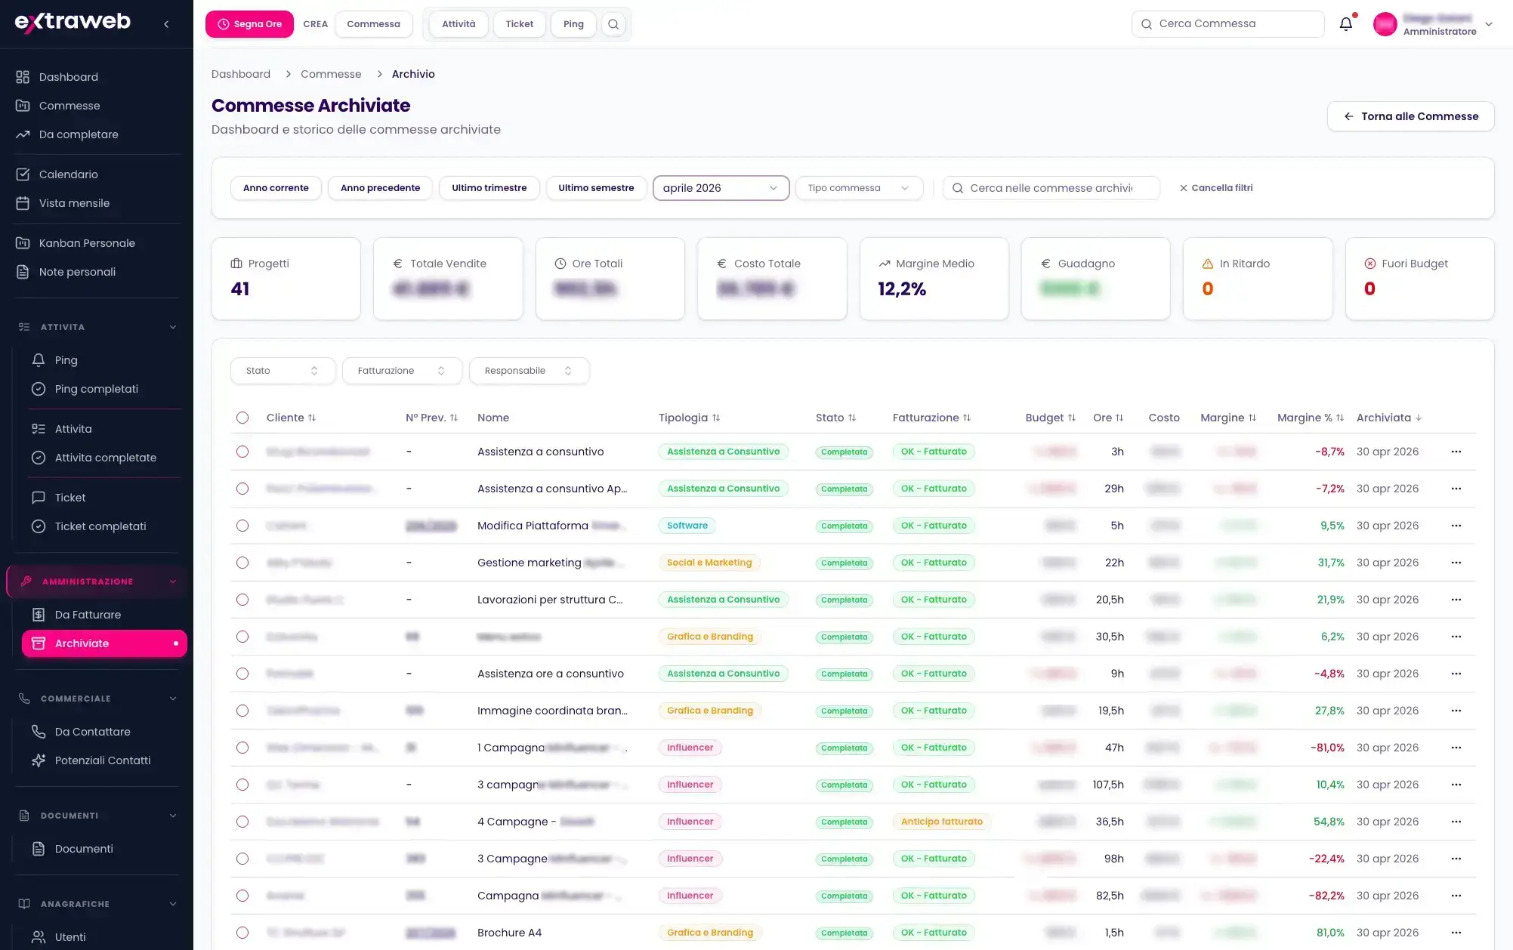Focus the Cerca Commessa search field
Viewport: 1513px width, 950px height.
pos(1227,24)
